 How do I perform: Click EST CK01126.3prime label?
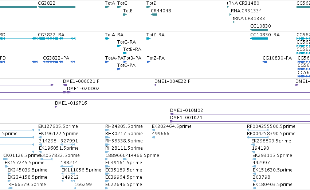(x=22, y=155)
